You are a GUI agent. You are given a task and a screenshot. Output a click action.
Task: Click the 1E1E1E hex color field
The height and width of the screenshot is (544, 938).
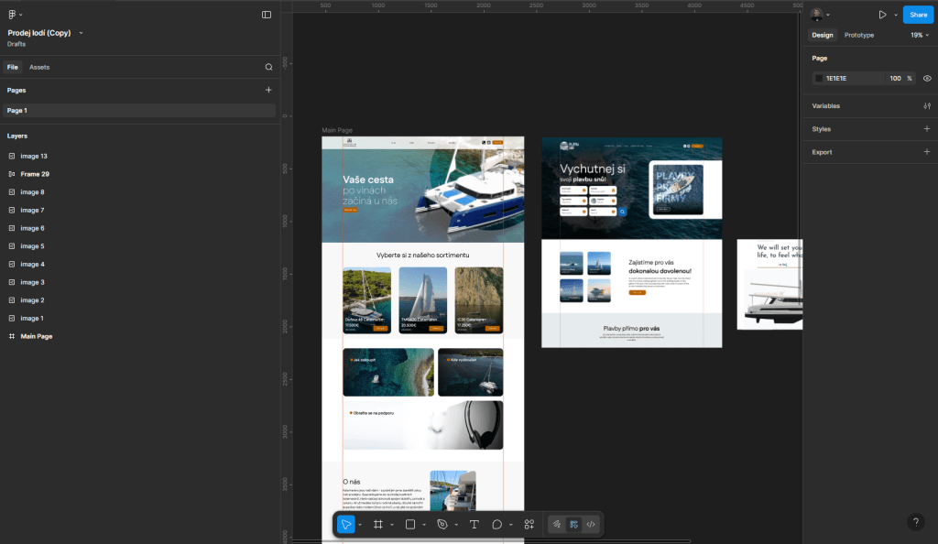[x=853, y=79]
